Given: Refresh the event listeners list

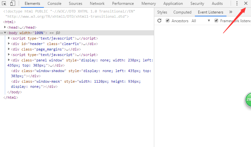Looking at the screenshot, I should [x=159, y=21].
